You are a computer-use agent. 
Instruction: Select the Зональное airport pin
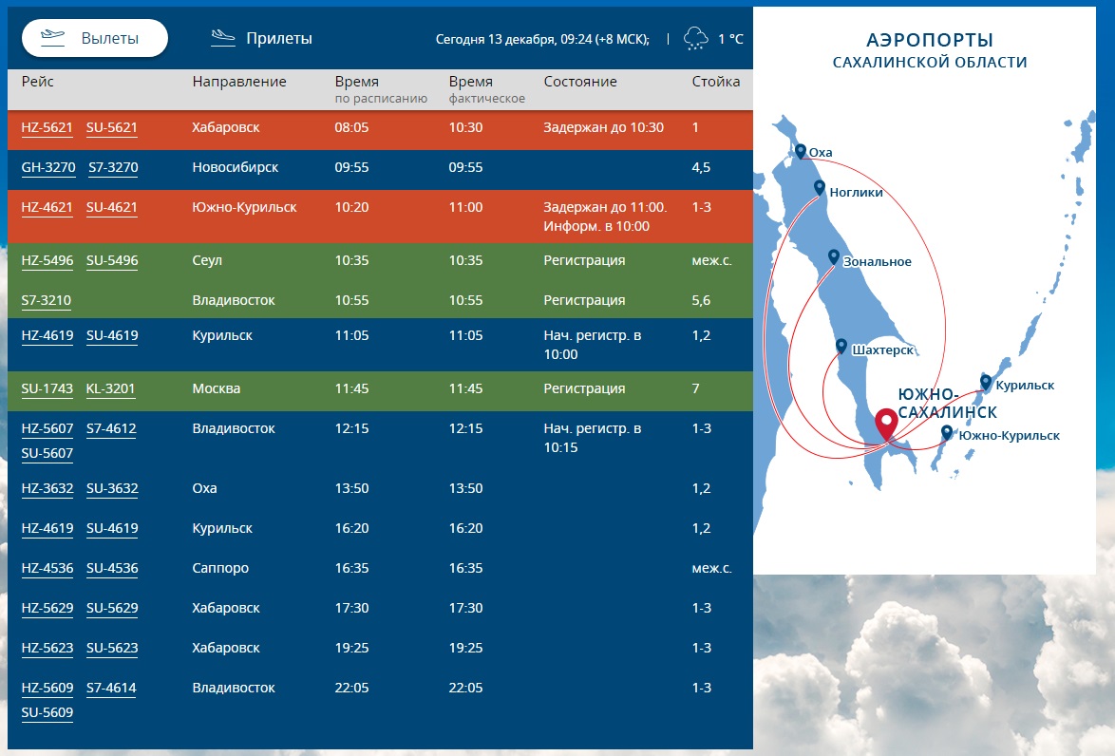click(833, 257)
